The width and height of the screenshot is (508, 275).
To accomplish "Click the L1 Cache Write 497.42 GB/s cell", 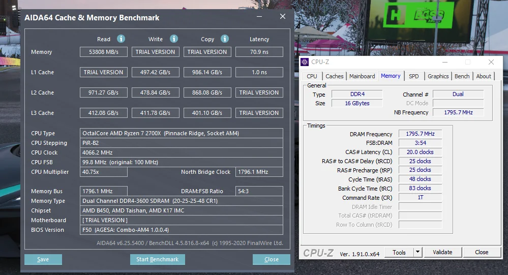I will click(156, 72).
